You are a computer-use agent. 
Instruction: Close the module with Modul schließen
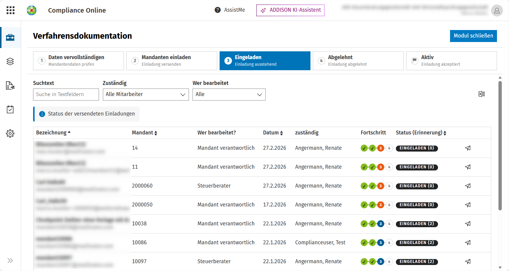click(473, 36)
